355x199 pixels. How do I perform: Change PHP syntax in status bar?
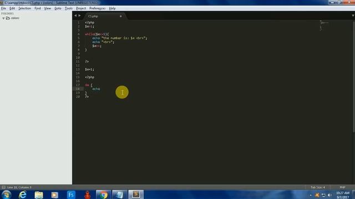(342, 187)
